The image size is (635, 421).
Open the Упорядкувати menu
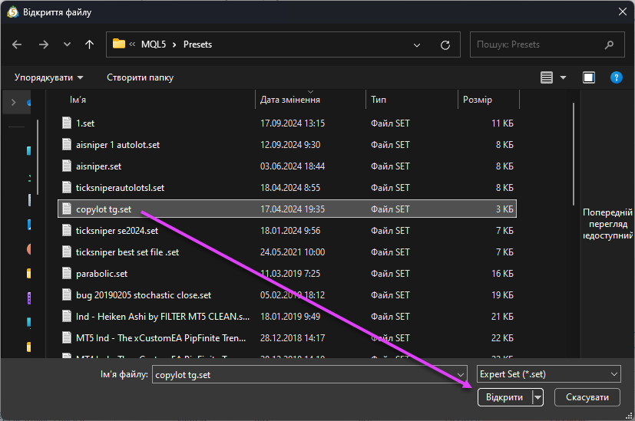point(48,77)
